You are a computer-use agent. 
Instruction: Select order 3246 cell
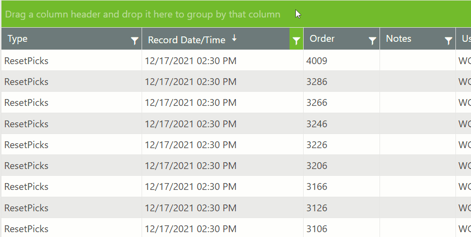pos(317,124)
